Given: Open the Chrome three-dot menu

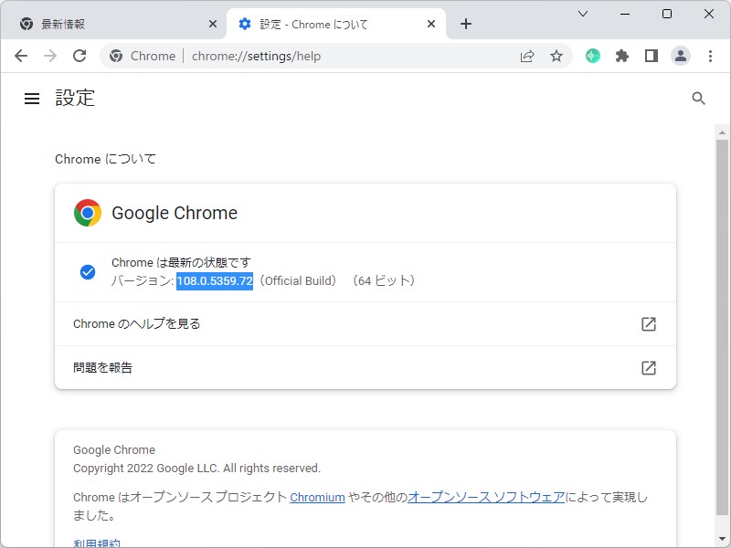Looking at the screenshot, I should [x=711, y=56].
